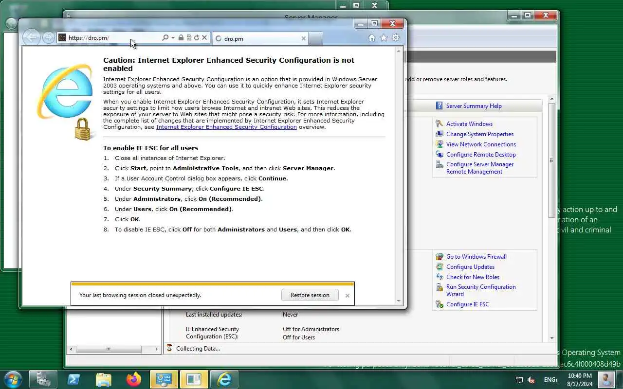
Task: Open Configure Updates in Server Manager
Action: click(470, 267)
